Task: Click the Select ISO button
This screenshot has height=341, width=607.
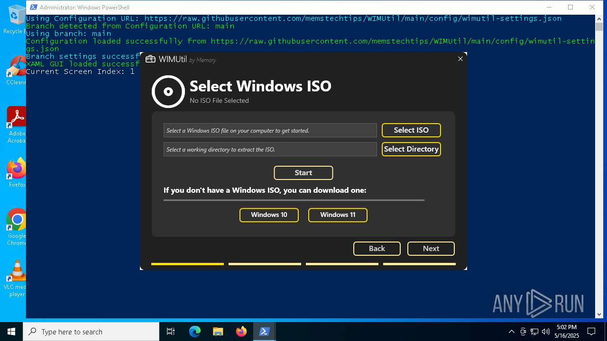Action: click(x=411, y=130)
